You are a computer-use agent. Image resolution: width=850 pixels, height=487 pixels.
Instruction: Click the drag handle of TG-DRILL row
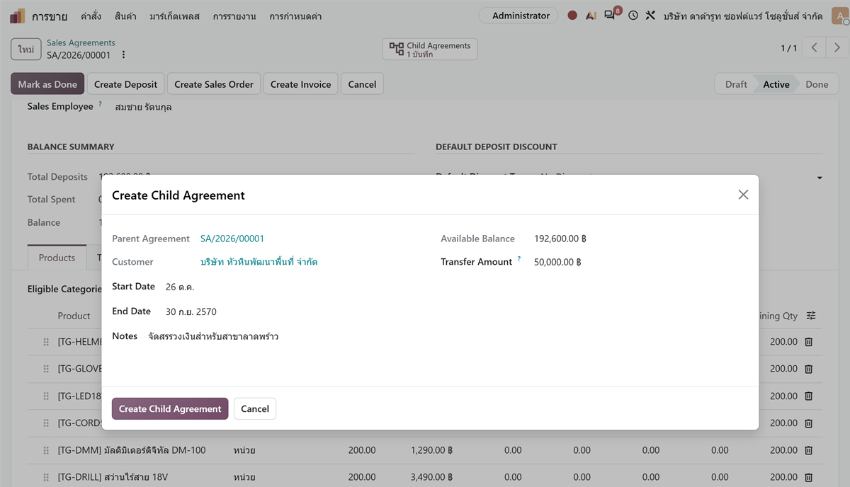46,477
